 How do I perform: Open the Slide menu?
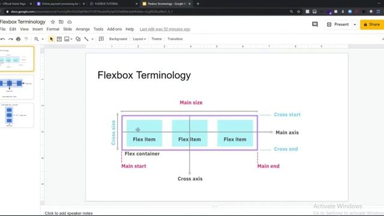[x=68, y=29]
